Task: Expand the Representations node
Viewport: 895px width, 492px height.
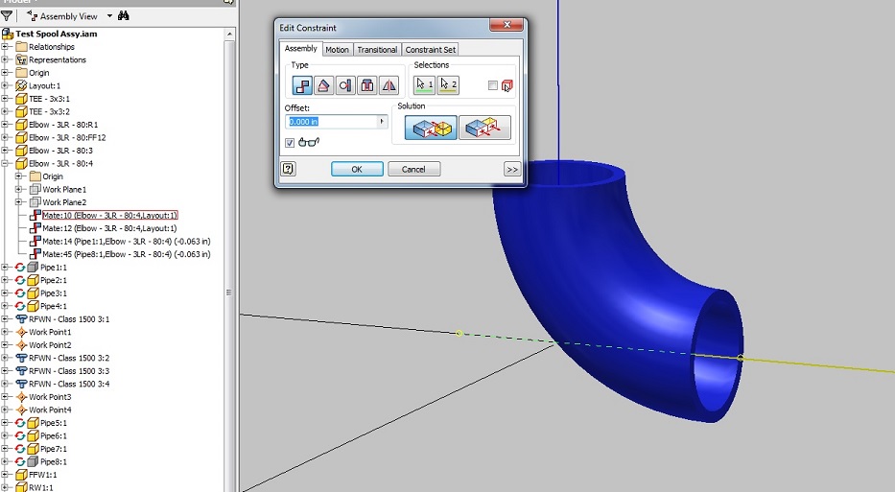Action: click(x=5, y=59)
